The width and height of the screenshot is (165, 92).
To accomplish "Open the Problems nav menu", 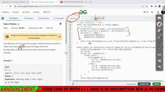I will pos(5,12).
